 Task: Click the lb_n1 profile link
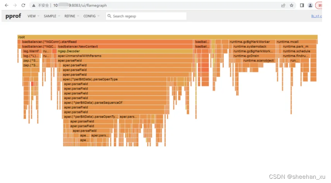pos(316,16)
